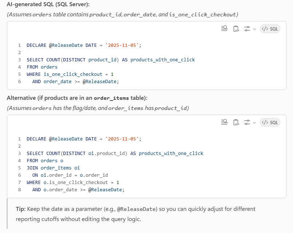Click the SQL language badge on the second block
293x233 pixels.
coord(270,122)
